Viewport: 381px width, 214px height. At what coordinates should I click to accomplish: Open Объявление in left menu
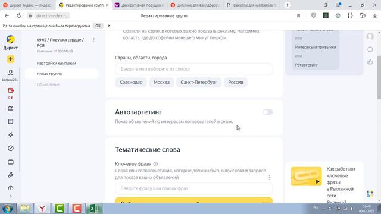[48, 84]
